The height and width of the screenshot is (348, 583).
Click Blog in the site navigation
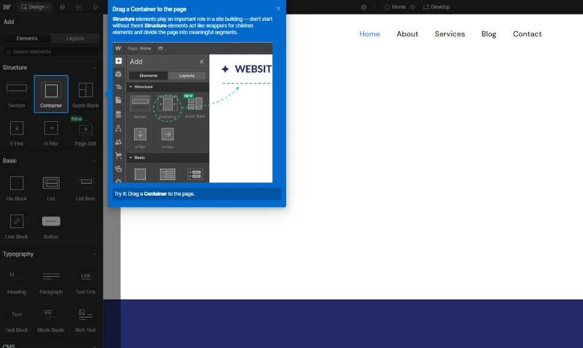pyautogui.click(x=489, y=34)
